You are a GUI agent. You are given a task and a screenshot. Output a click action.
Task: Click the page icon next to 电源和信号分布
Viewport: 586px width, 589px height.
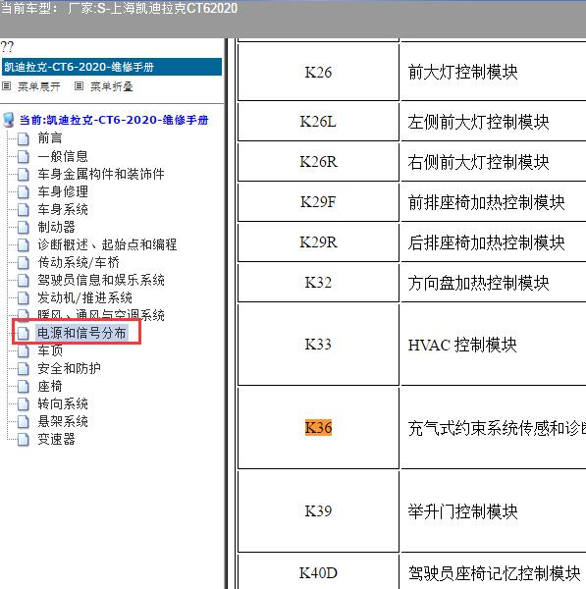[24, 333]
